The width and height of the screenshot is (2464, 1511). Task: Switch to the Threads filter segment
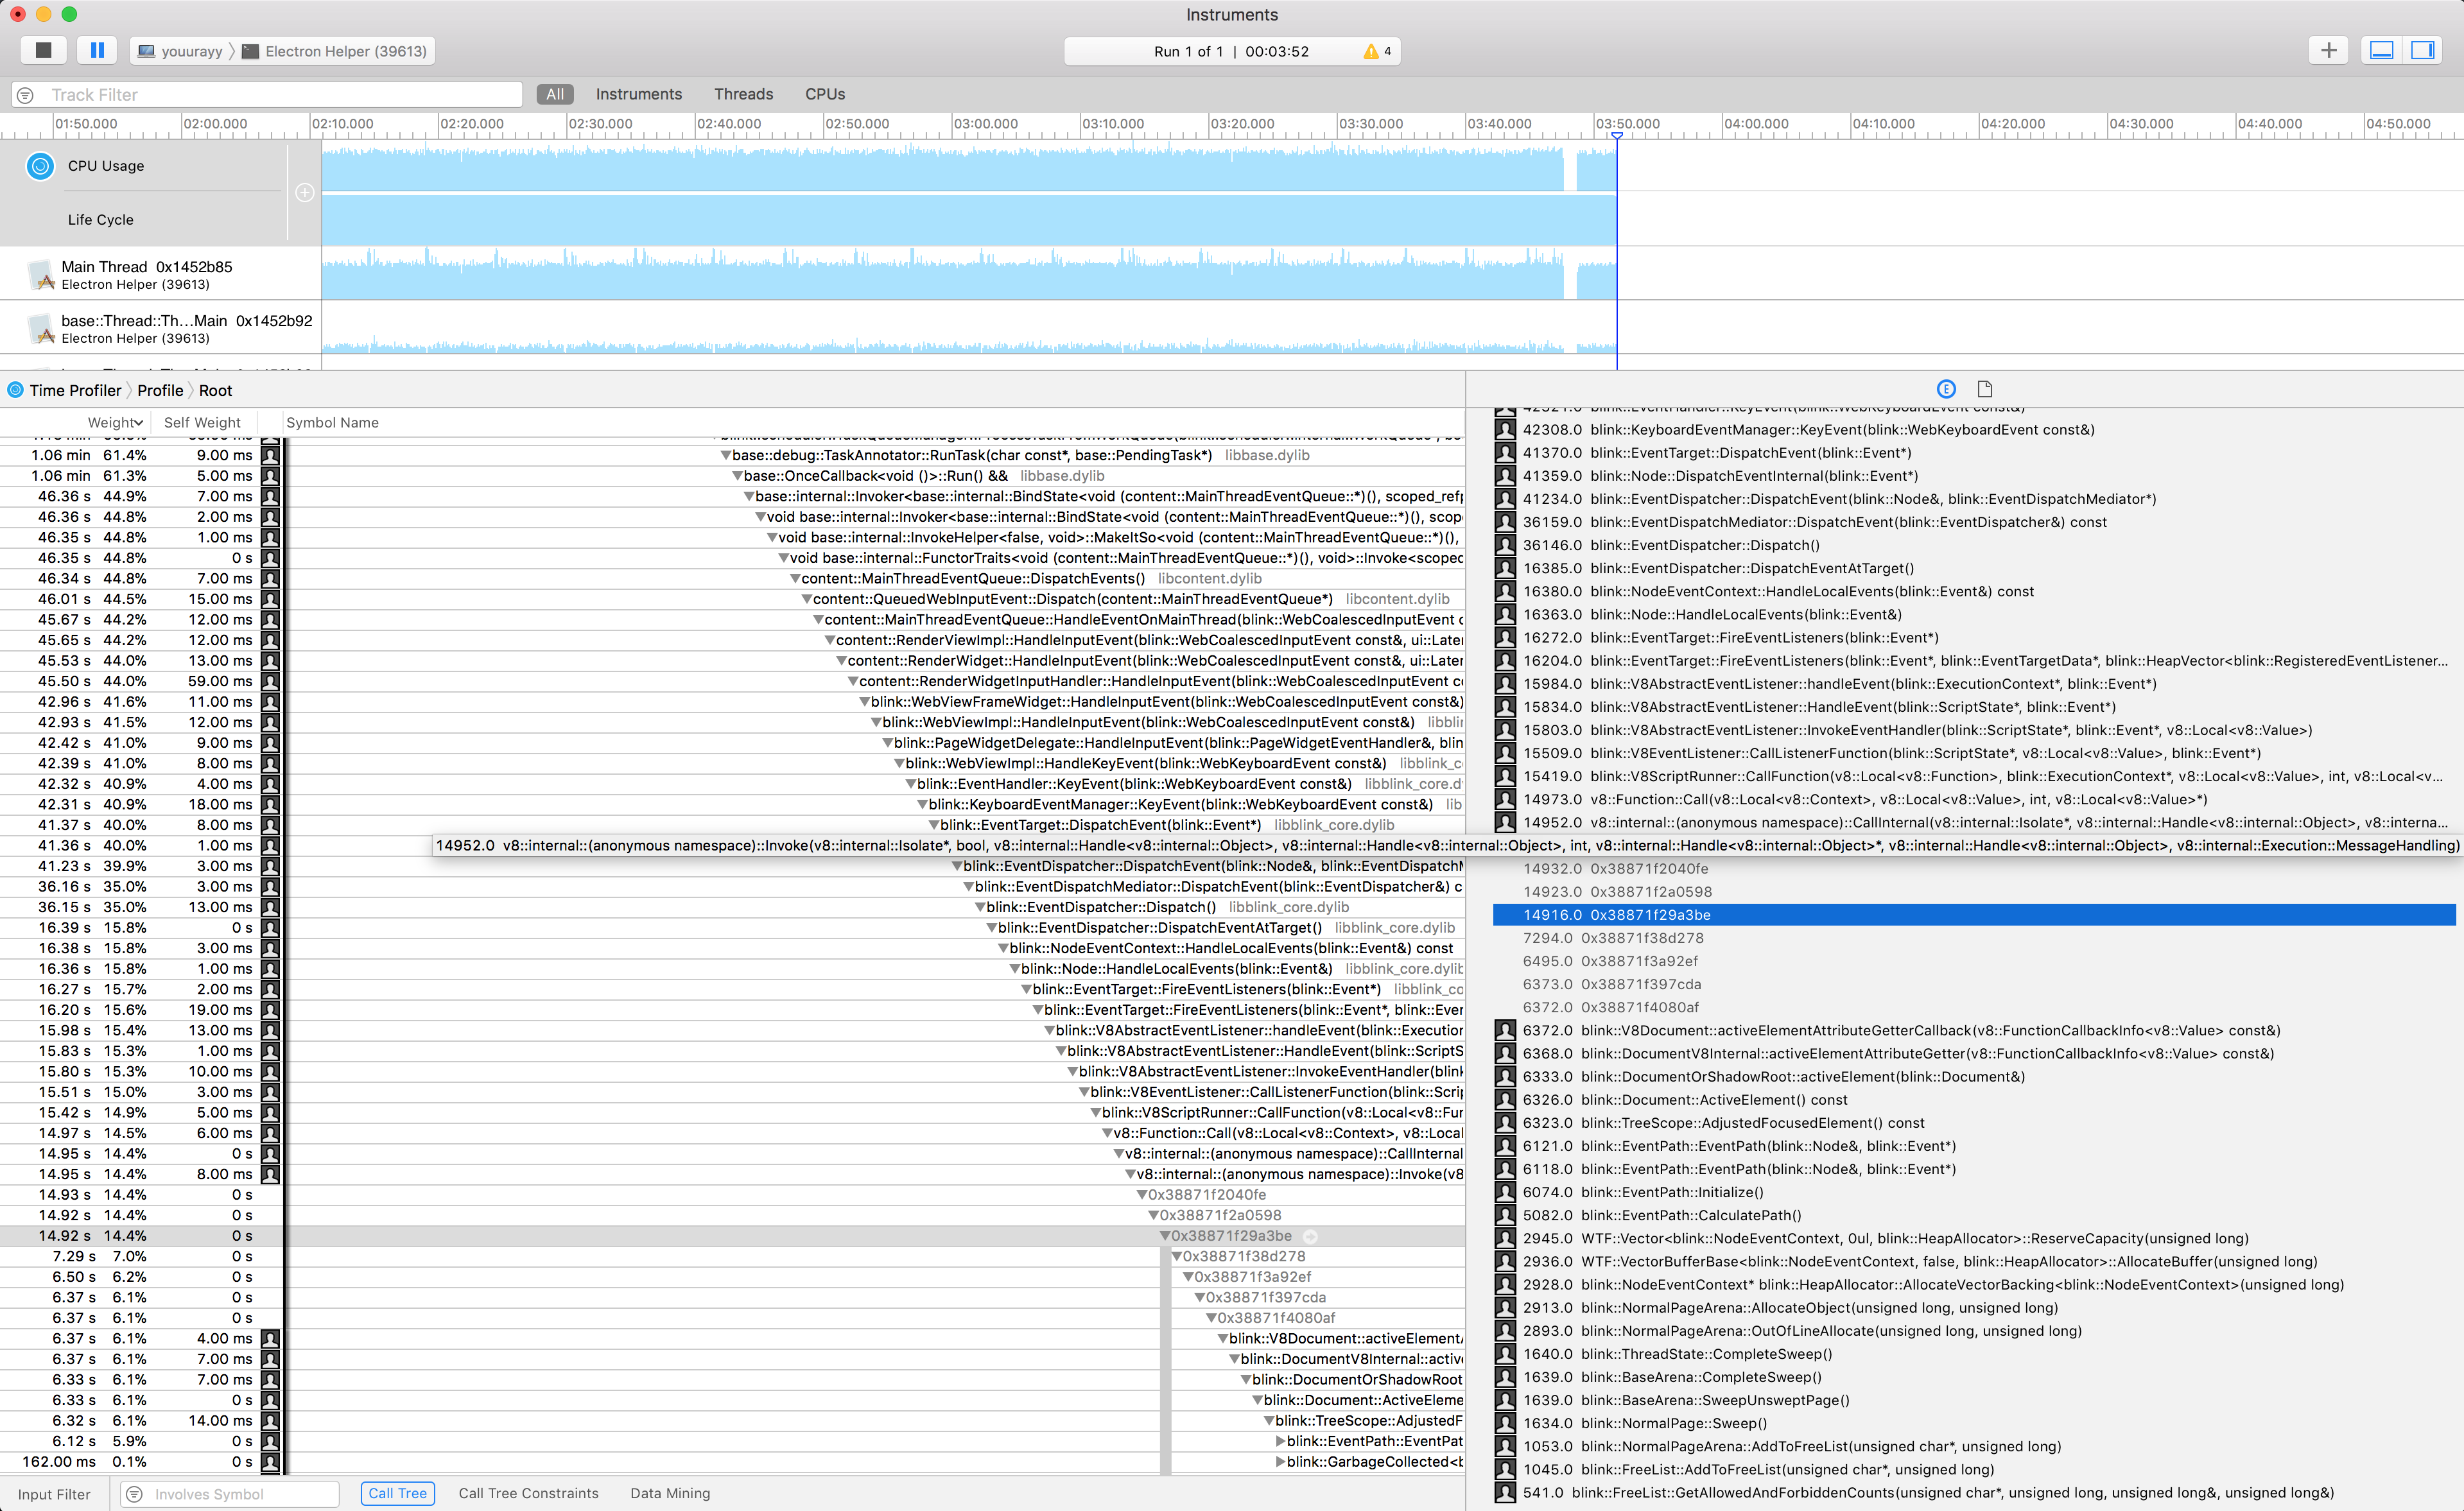pos(744,93)
